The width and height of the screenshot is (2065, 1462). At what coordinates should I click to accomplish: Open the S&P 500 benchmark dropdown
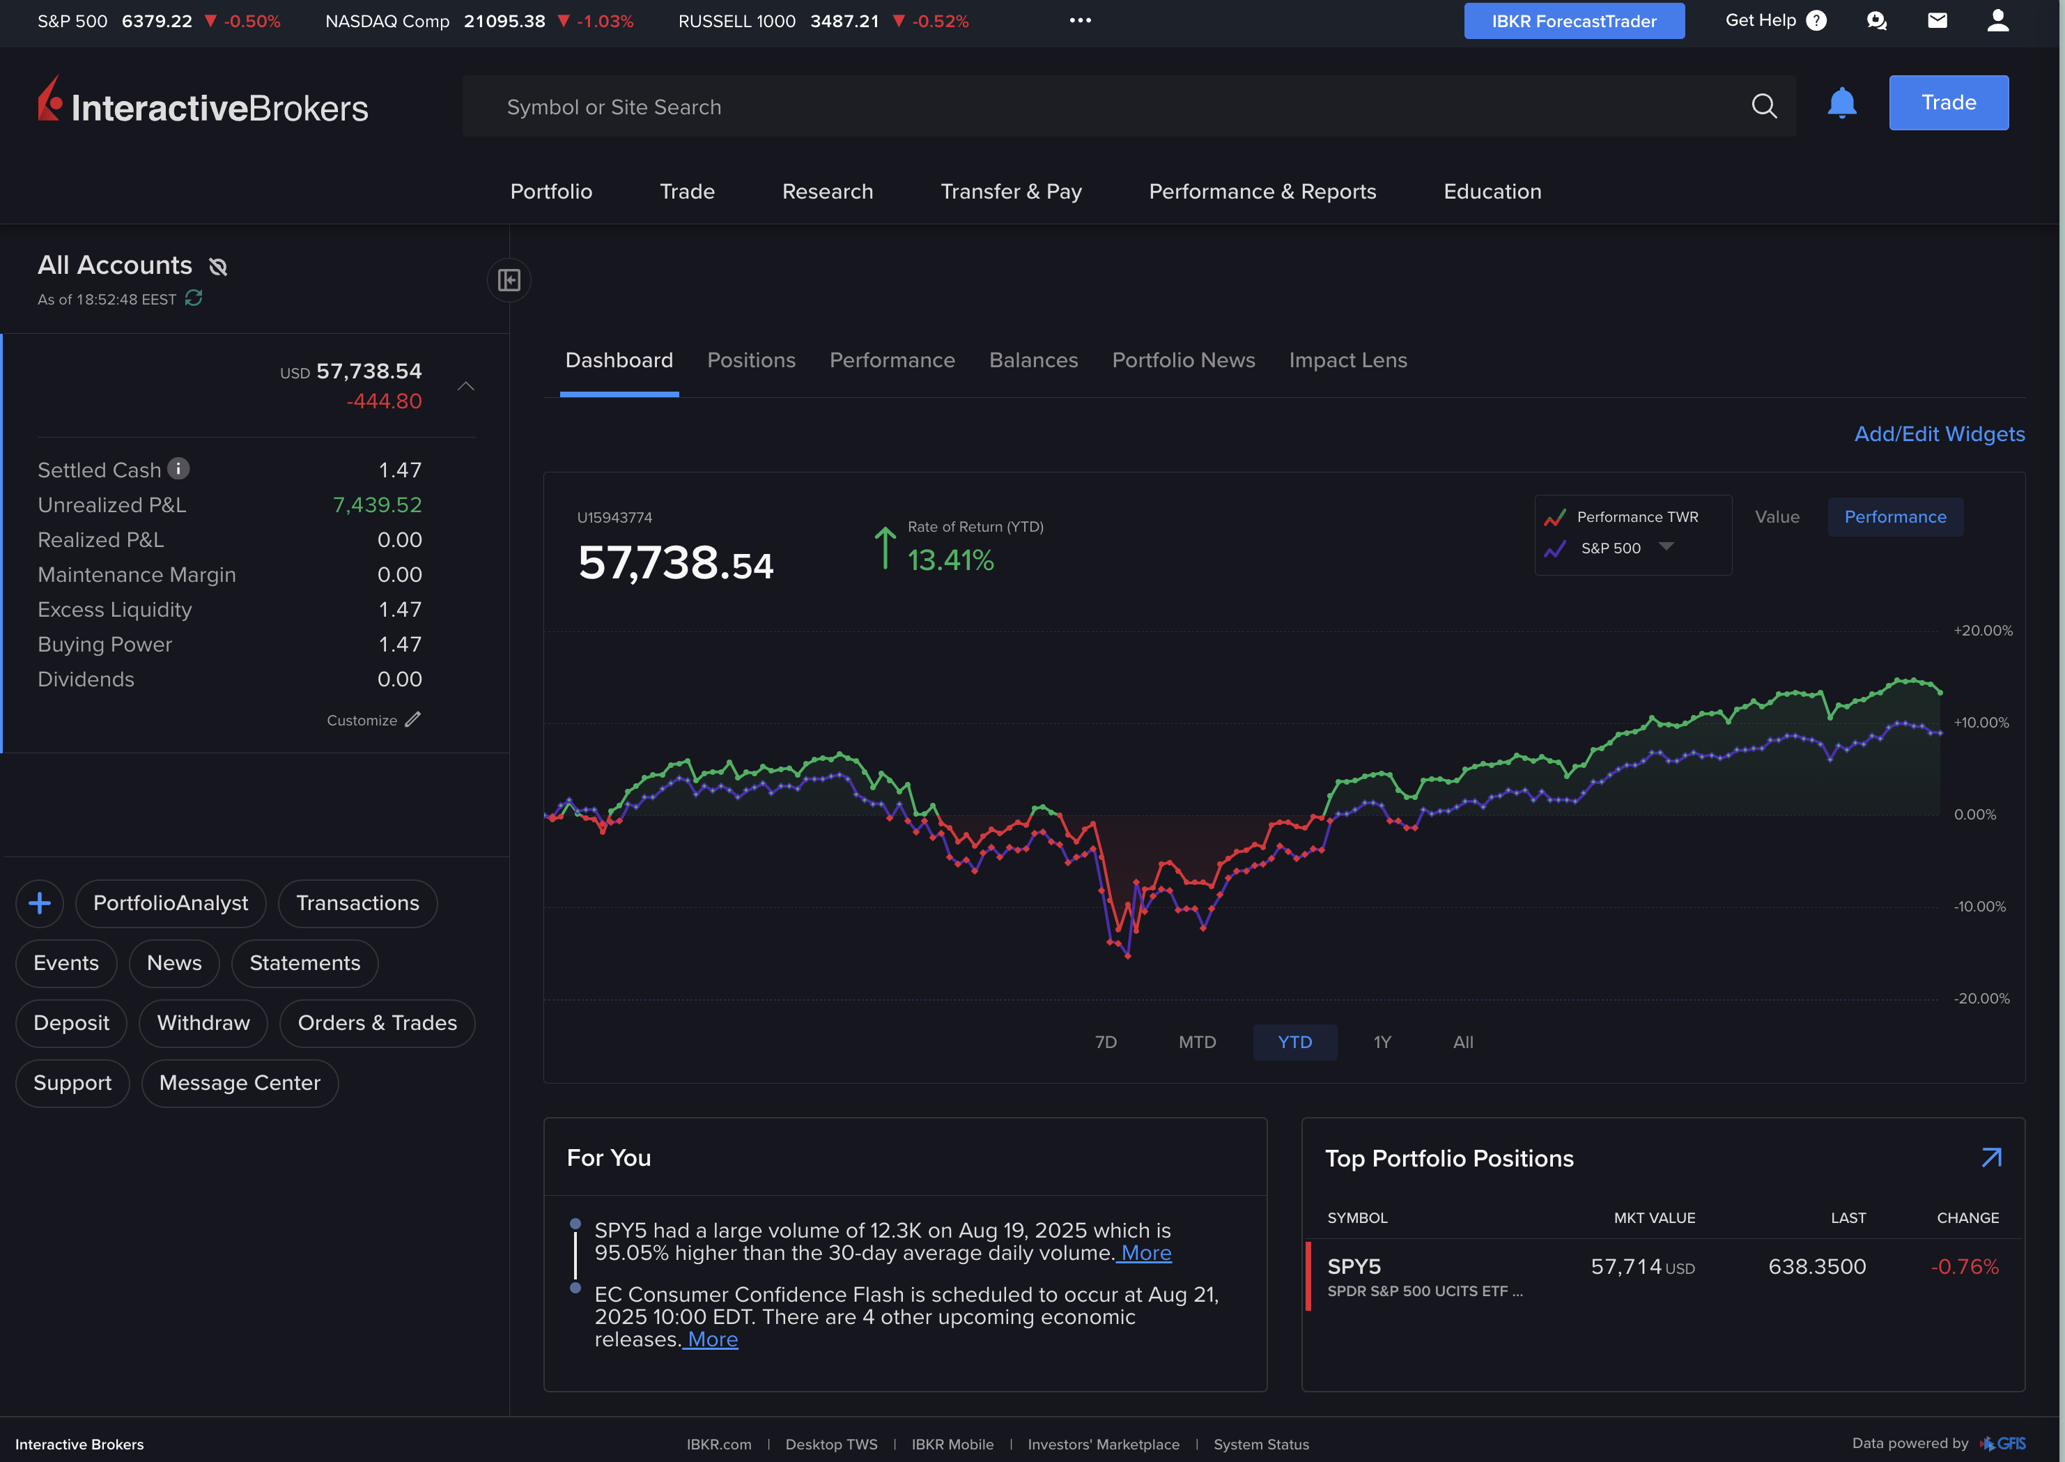[x=1666, y=546]
